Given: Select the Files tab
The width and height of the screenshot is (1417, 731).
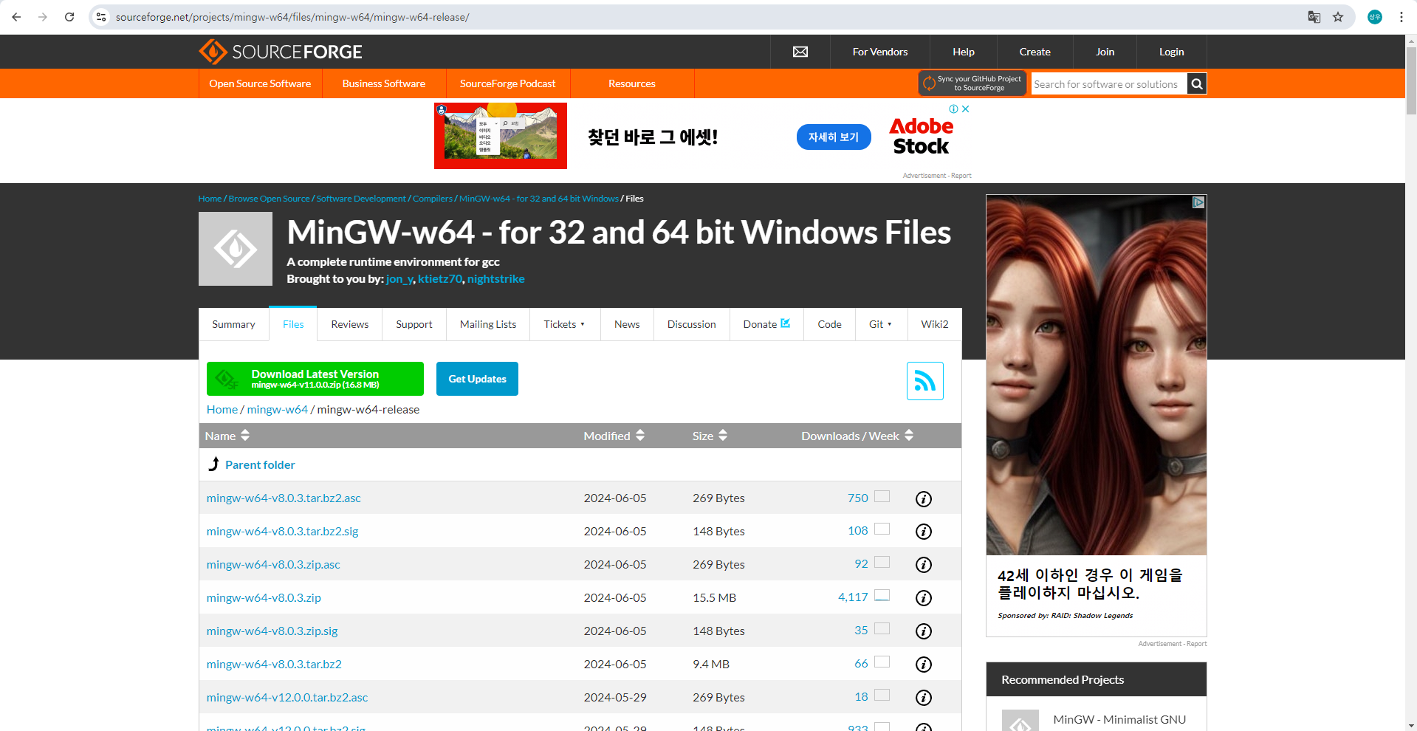Looking at the screenshot, I should pos(293,324).
